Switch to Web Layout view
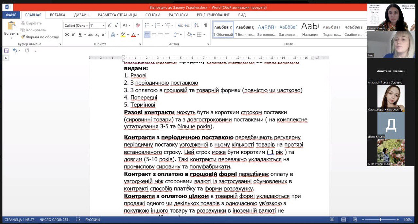This screenshot has height=224, width=418. pyautogui.click(x=355, y=220)
